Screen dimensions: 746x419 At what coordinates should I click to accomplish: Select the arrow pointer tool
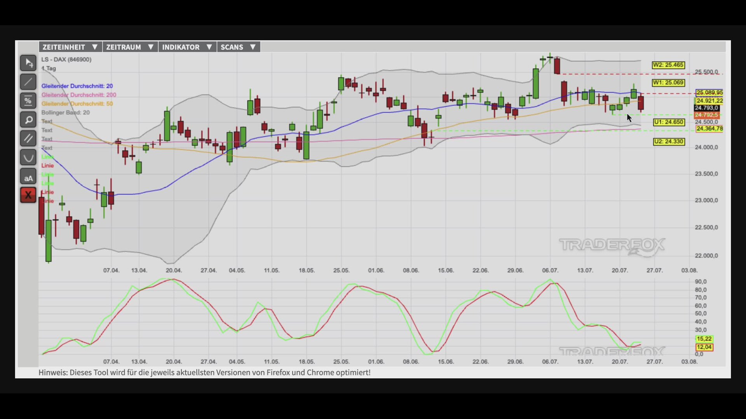coord(28,63)
